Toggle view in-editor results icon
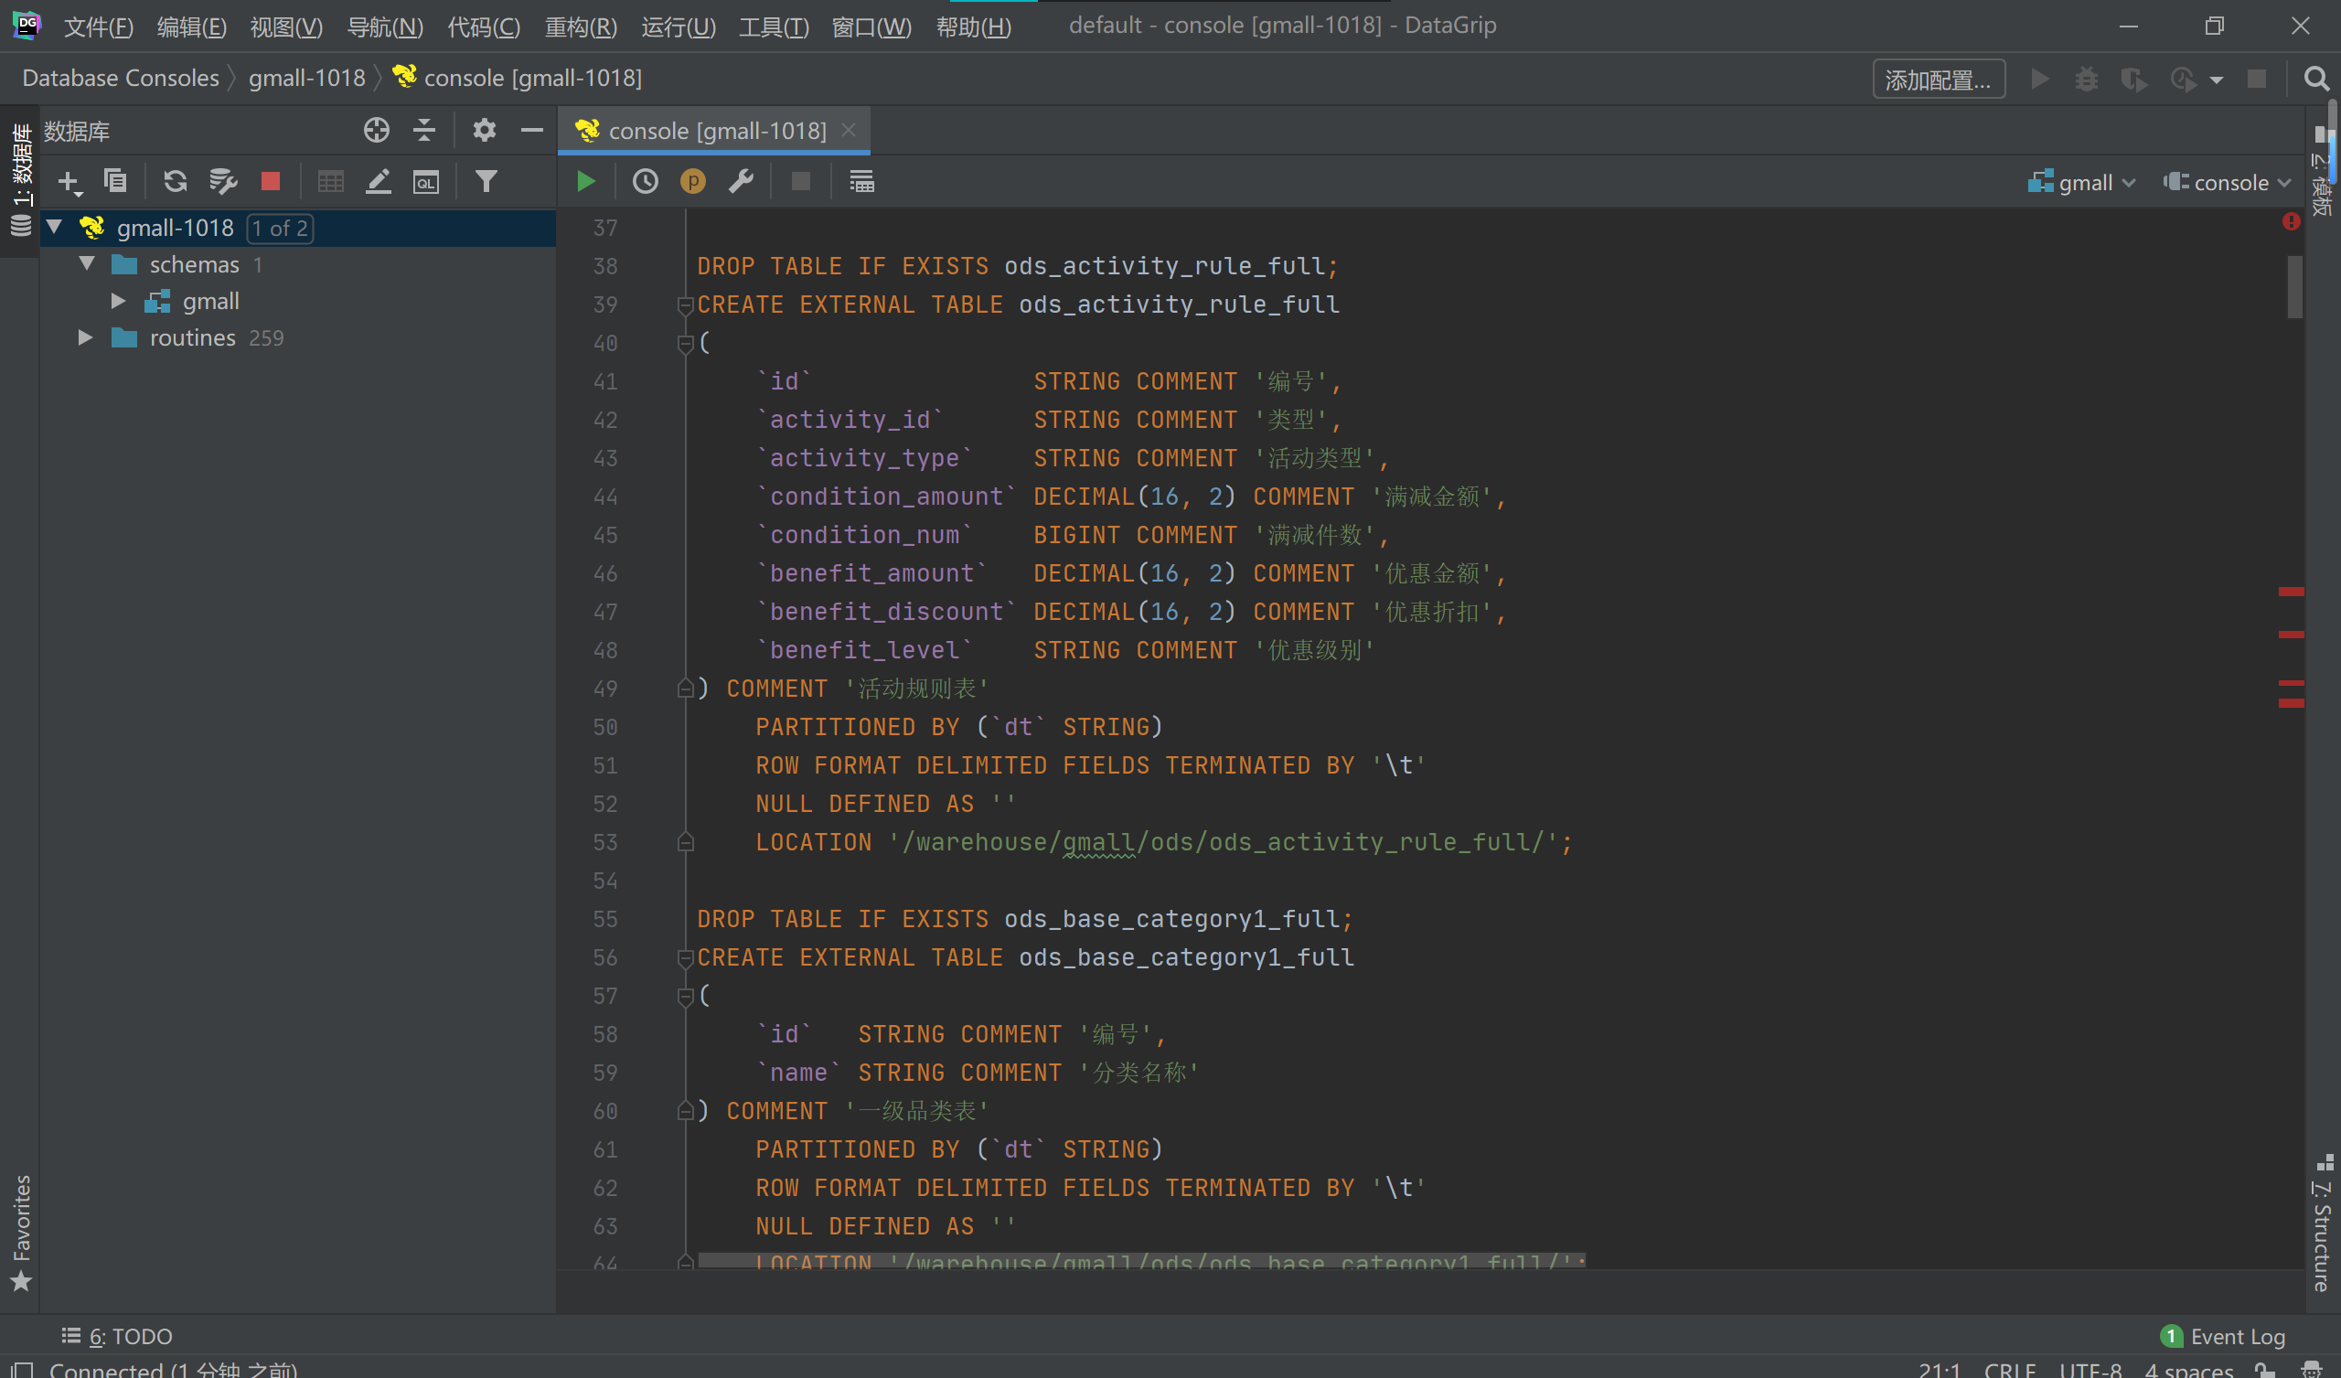Image resolution: width=2341 pixels, height=1378 pixels. coord(861,181)
